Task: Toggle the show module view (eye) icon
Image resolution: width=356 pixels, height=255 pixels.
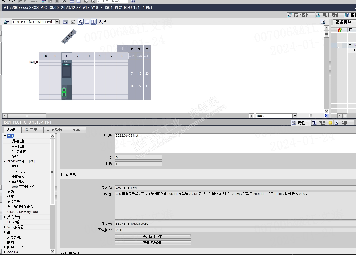Action: [x=81, y=22]
